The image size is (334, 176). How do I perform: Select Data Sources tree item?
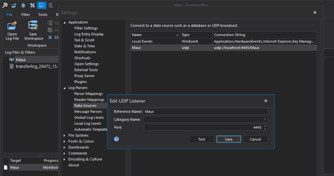pos(86,106)
